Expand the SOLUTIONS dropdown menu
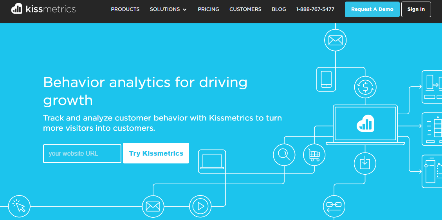442x220 pixels. coord(168,9)
